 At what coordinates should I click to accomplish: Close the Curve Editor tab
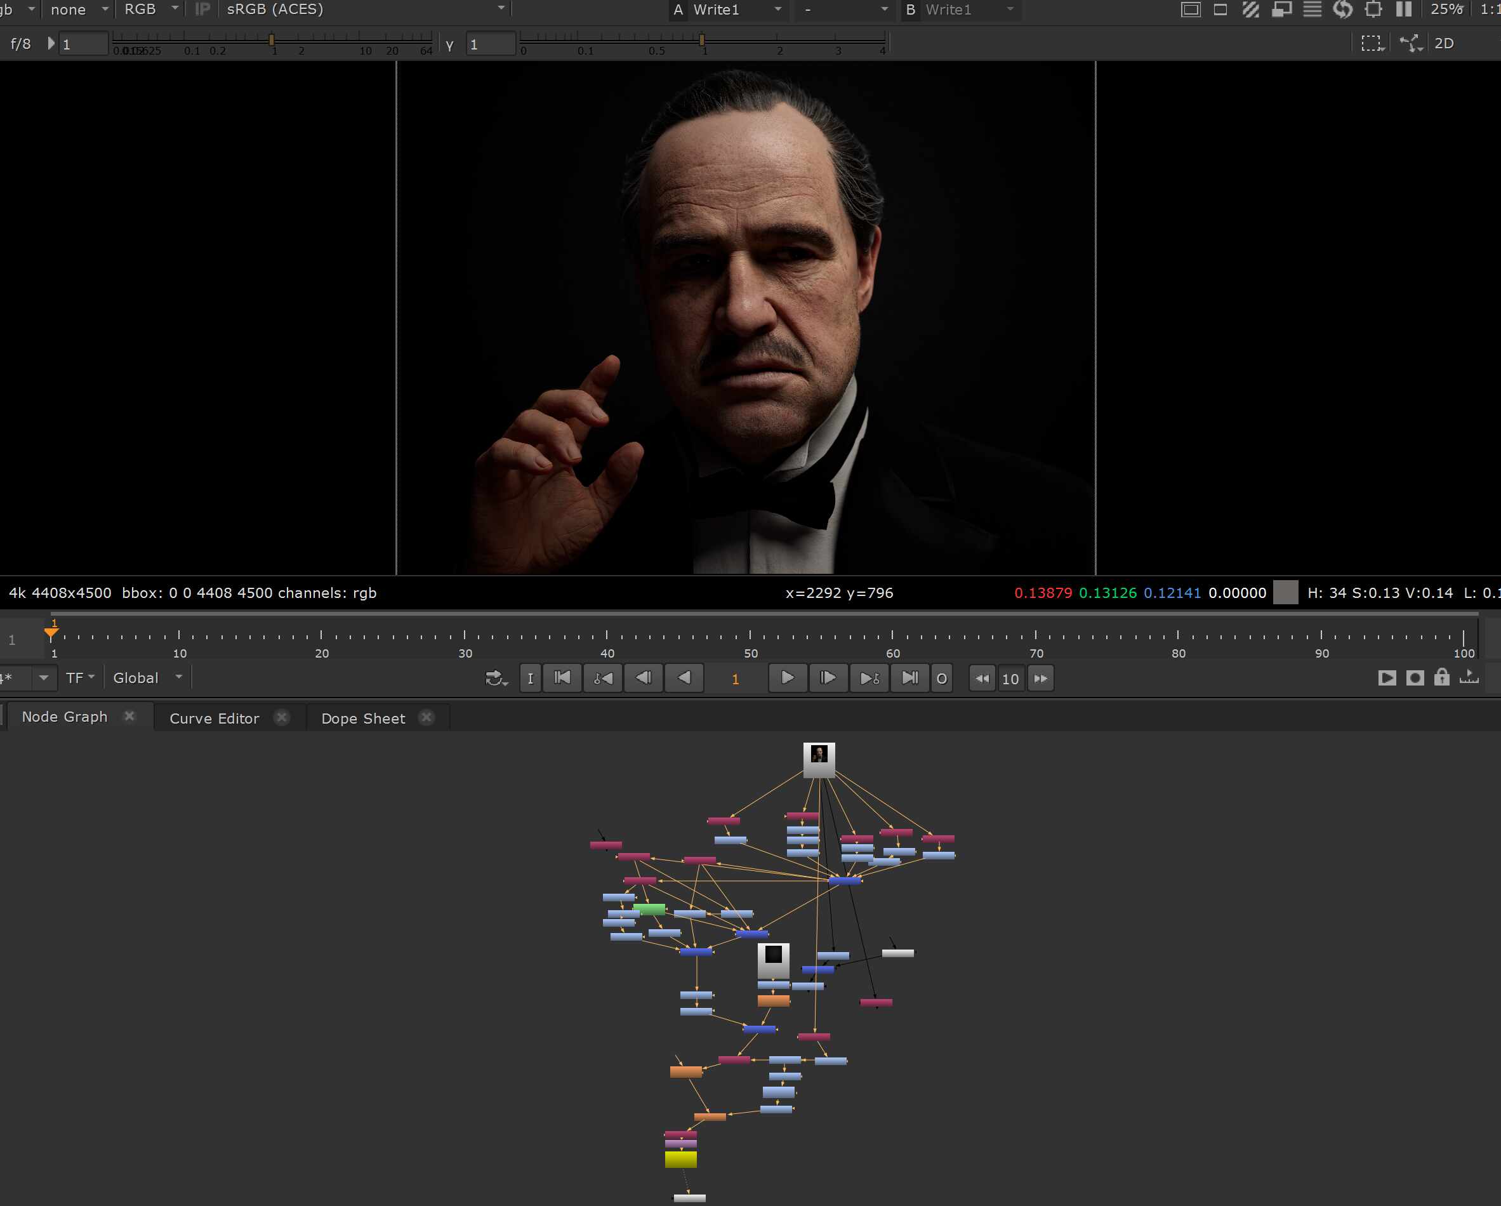(281, 718)
